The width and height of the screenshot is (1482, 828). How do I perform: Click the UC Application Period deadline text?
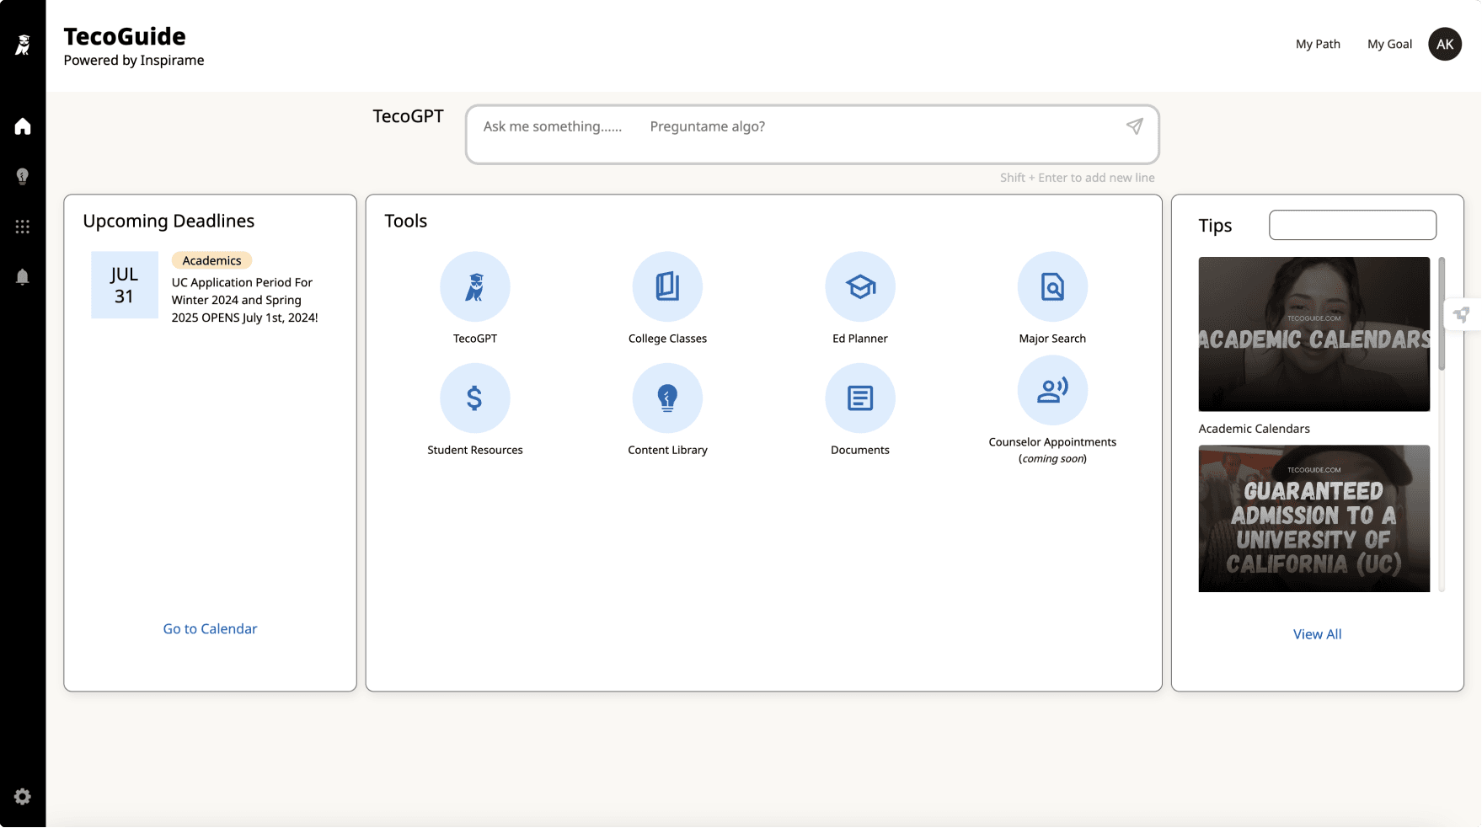point(244,300)
